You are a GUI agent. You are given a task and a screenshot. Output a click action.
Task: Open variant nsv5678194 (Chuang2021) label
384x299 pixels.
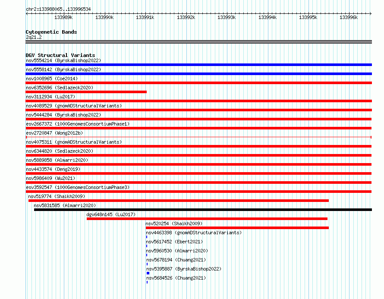point(176,260)
